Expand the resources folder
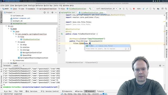The width and height of the screenshot is (168, 95). tap(11, 60)
